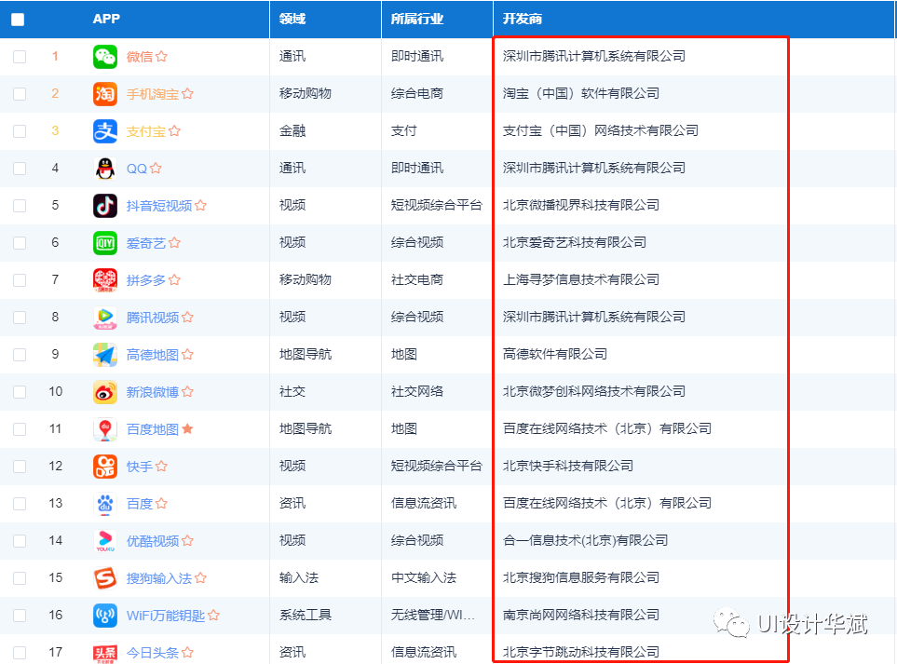Screen dimensions: 897x664
Task: Open the 优酷视频 app name link
Action: click(x=153, y=540)
